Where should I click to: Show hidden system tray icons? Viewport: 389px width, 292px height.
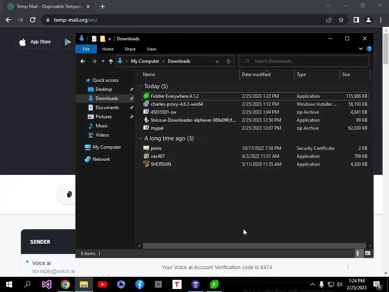(x=313, y=284)
